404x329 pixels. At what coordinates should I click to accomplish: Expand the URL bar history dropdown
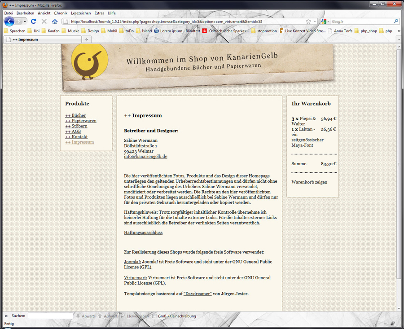(x=315, y=22)
